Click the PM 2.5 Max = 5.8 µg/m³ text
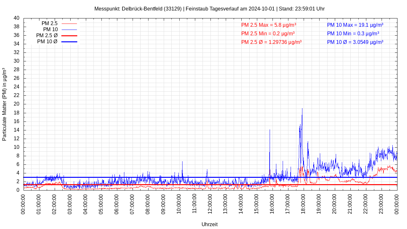Viewport: 407px width, 229px height. (x=269, y=25)
